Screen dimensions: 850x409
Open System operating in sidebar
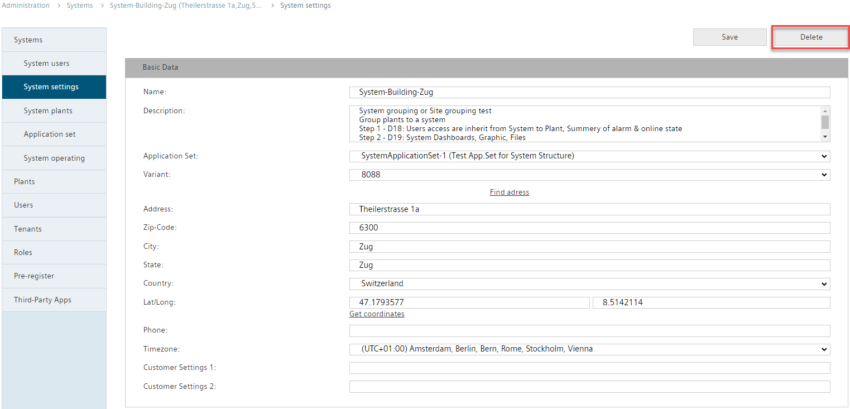(54, 158)
